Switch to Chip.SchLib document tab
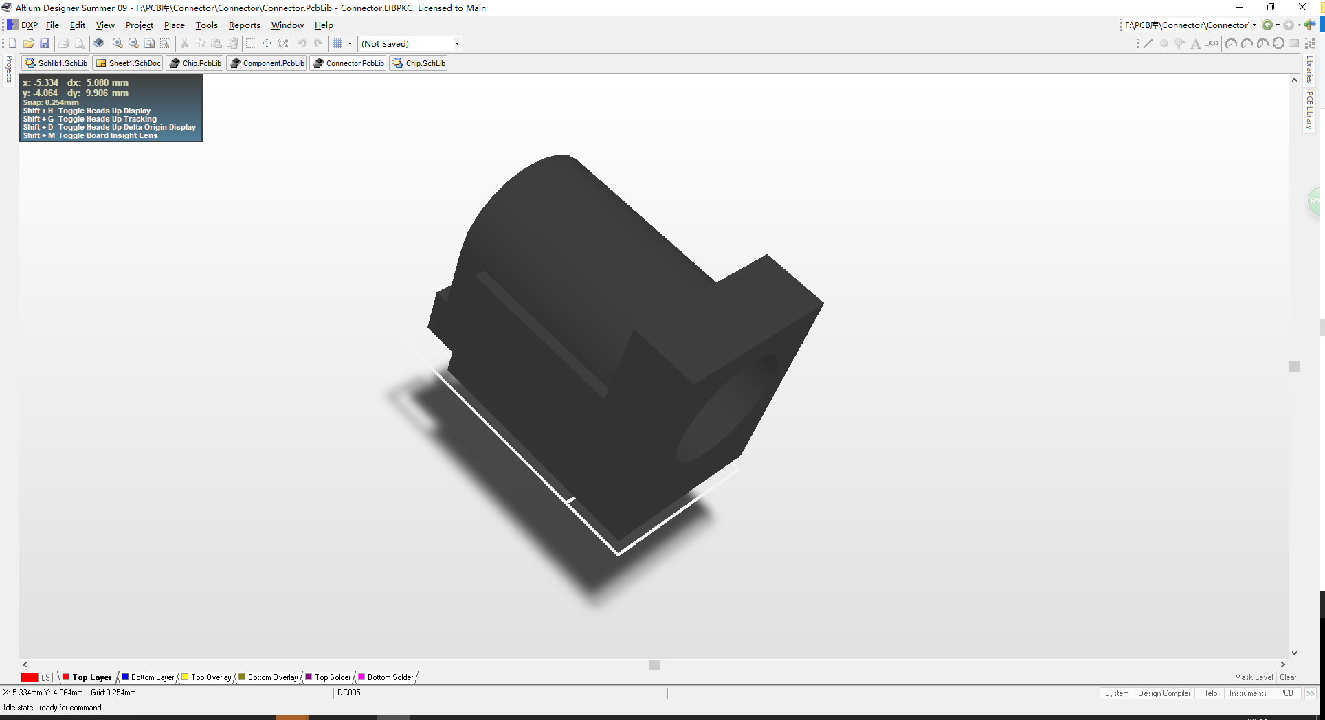 coord(419,63)
